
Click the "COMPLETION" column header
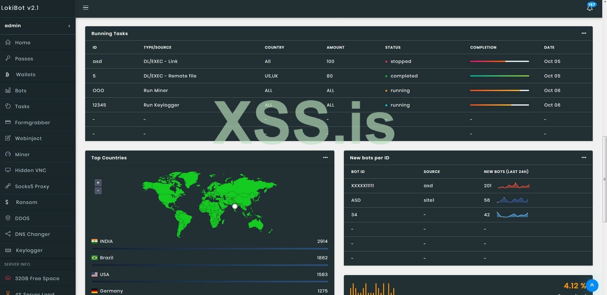pyautogui.click(x=483, y=47)
